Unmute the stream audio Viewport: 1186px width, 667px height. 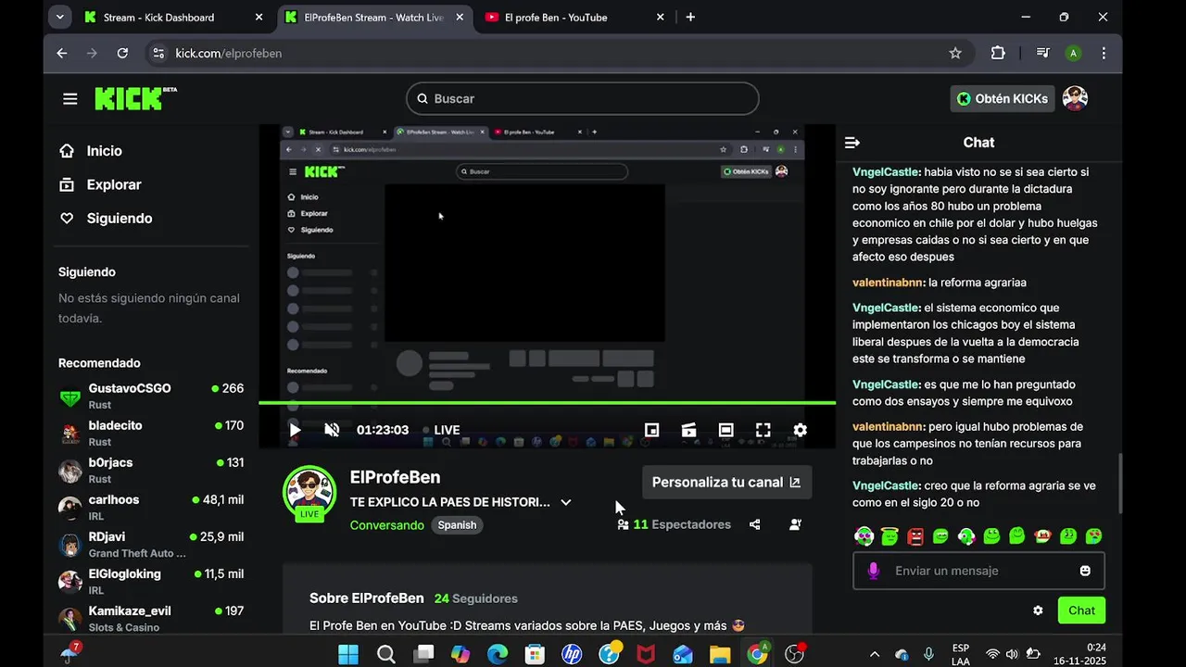332,430
